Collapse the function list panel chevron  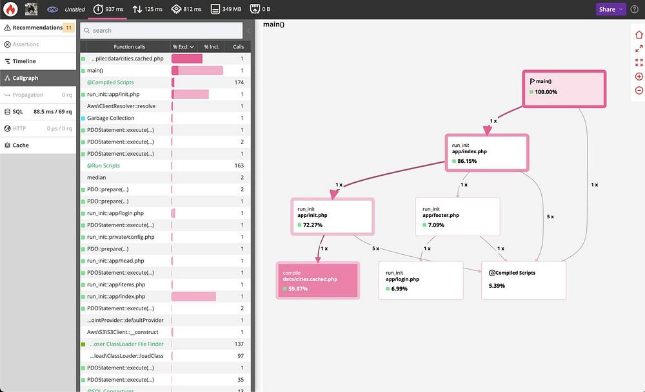point(248,31)
